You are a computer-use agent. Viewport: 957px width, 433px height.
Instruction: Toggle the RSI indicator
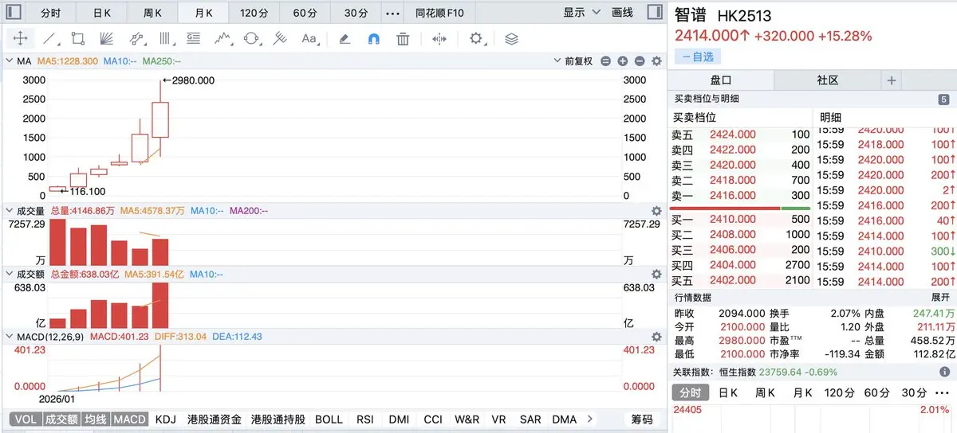point(365,419)
